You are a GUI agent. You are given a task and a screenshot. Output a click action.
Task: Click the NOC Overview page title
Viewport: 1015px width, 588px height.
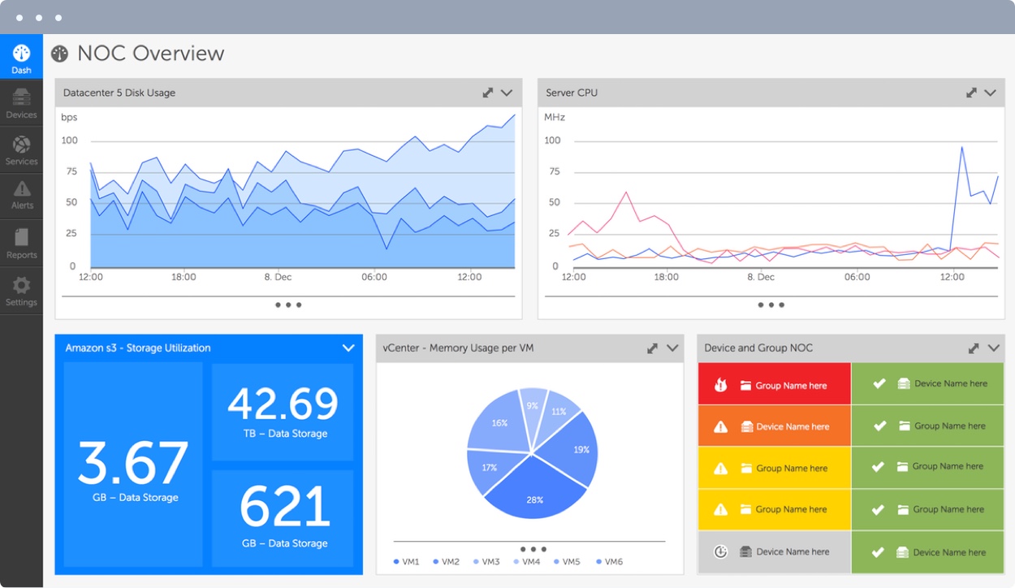(x=150, y=54)
